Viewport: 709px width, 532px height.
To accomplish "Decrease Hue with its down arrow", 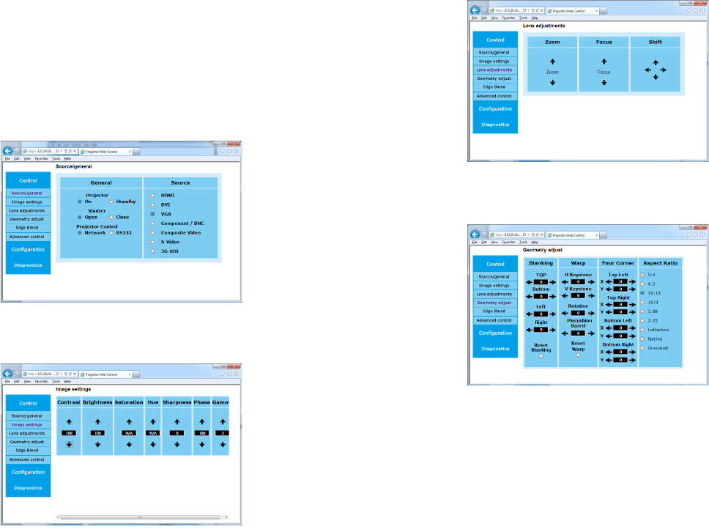I will pyautogui.click(x=153, y=445).
